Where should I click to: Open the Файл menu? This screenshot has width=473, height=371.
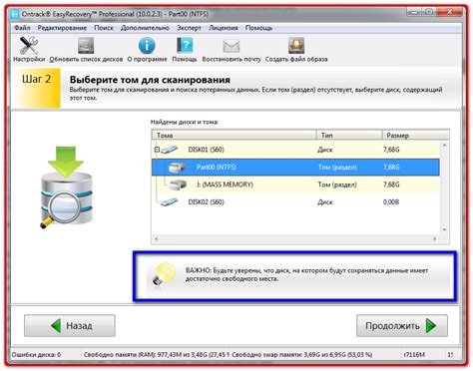click(22, 28)
